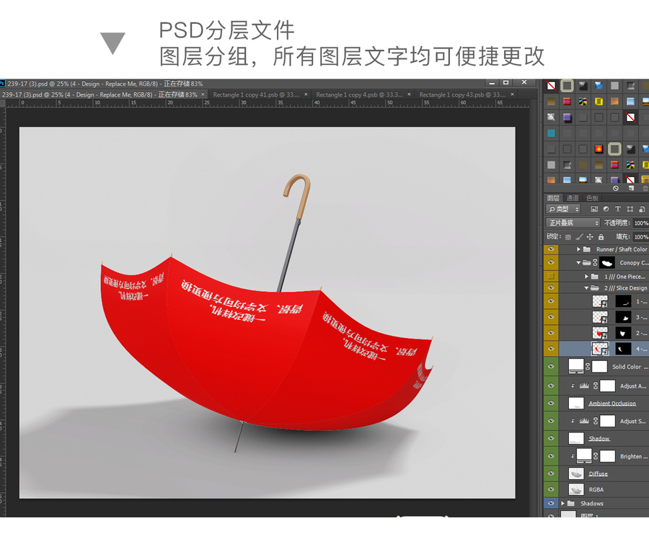Expand the Shadows group

coord(563,504)
